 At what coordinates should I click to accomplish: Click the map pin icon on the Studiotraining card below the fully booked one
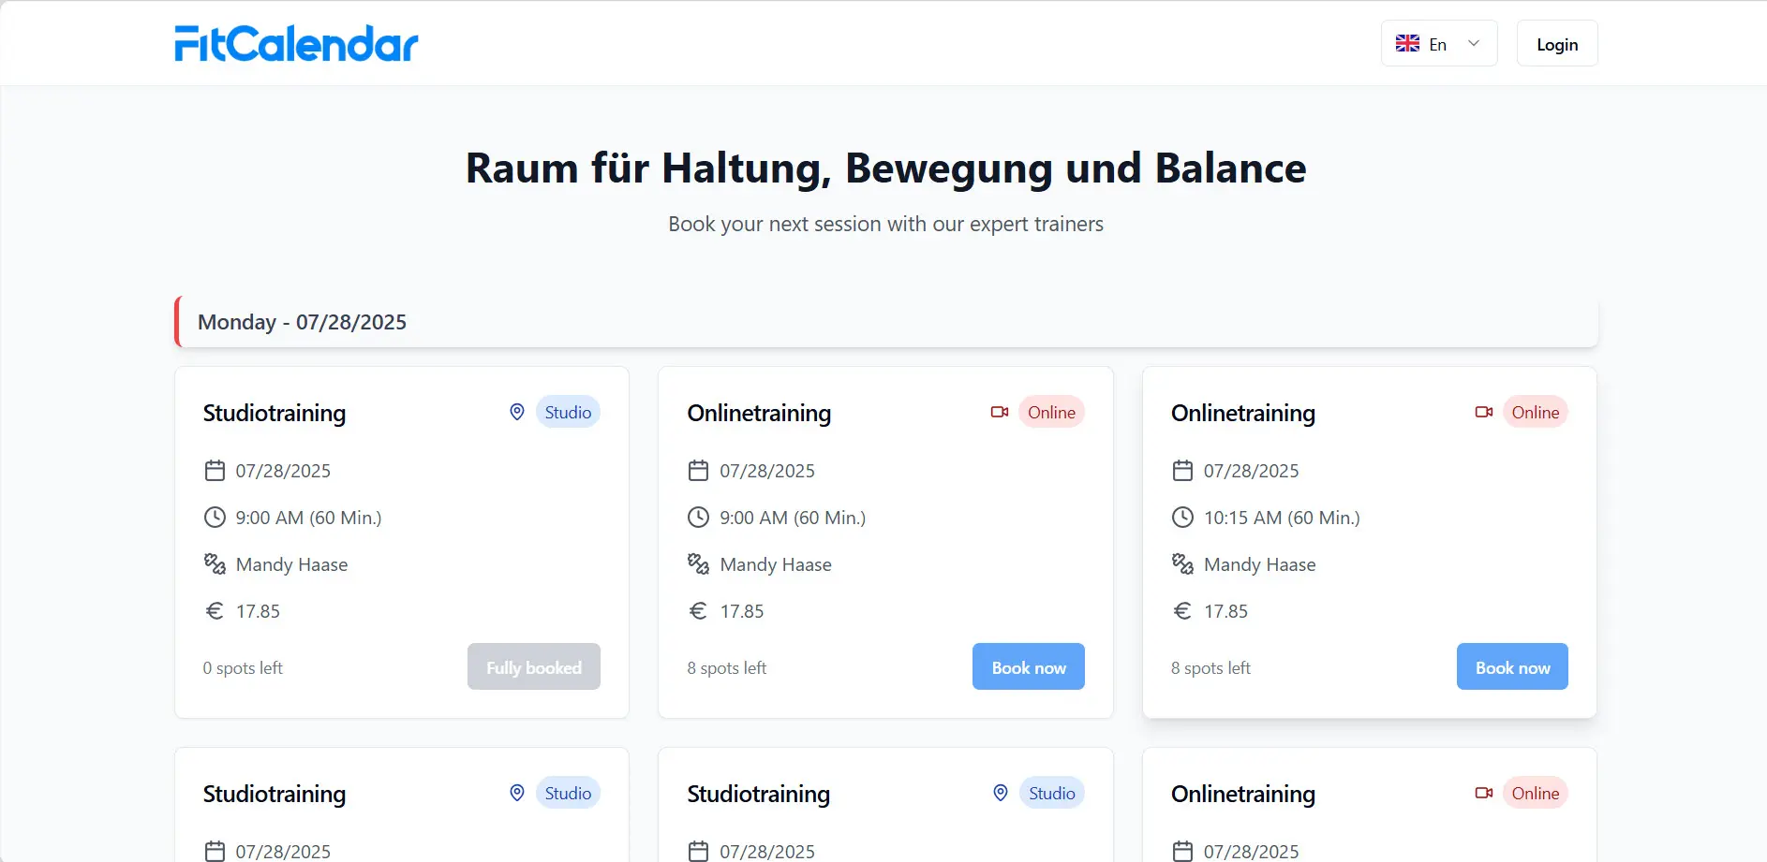tap(517, 793)
